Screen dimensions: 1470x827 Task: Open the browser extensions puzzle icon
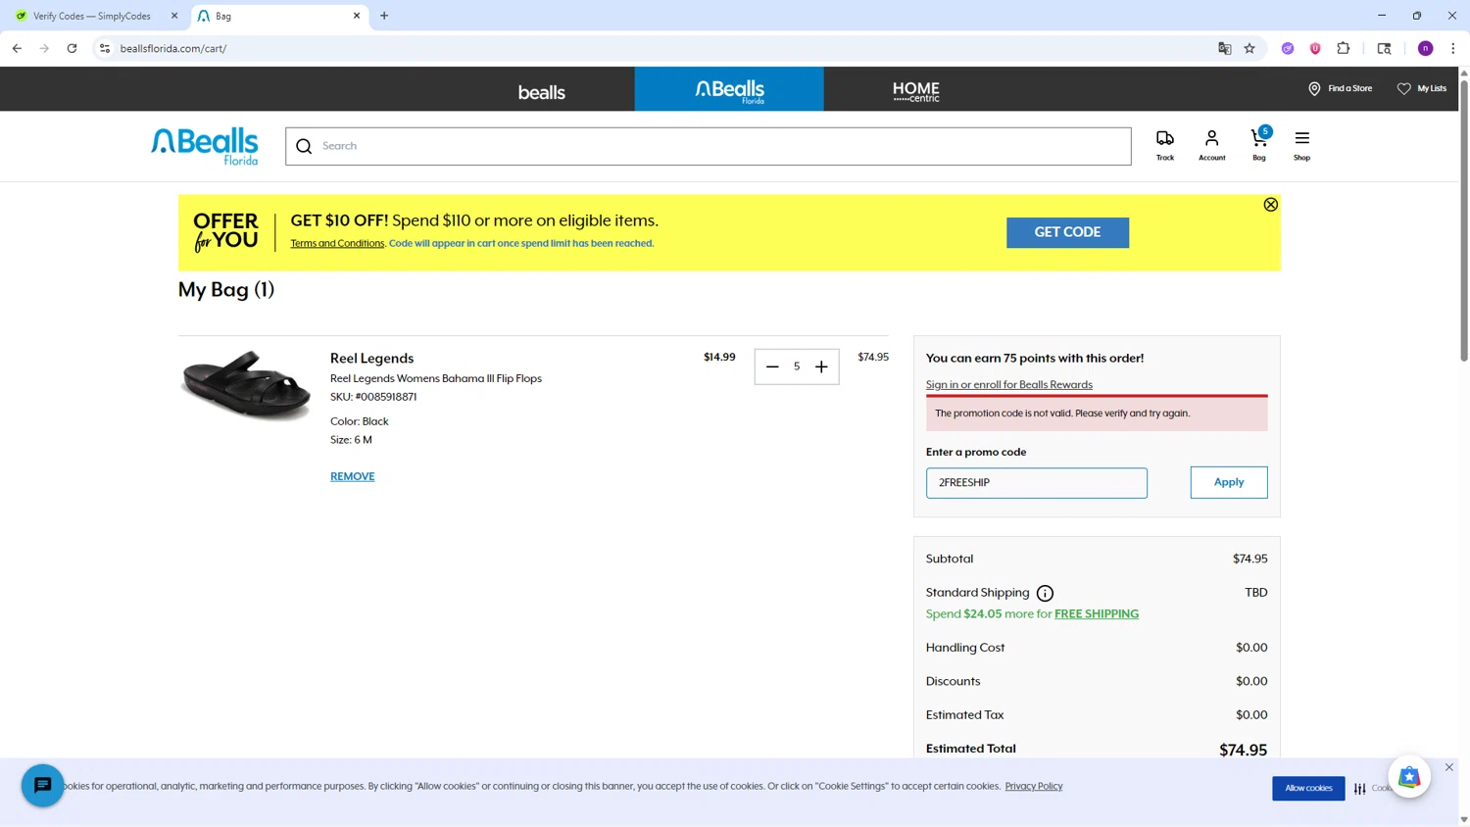tap(1344, 48)
